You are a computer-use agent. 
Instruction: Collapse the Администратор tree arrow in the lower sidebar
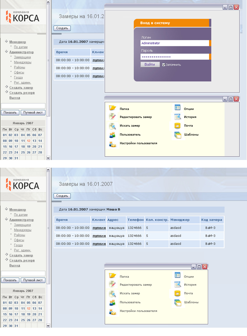click(6, 220)
